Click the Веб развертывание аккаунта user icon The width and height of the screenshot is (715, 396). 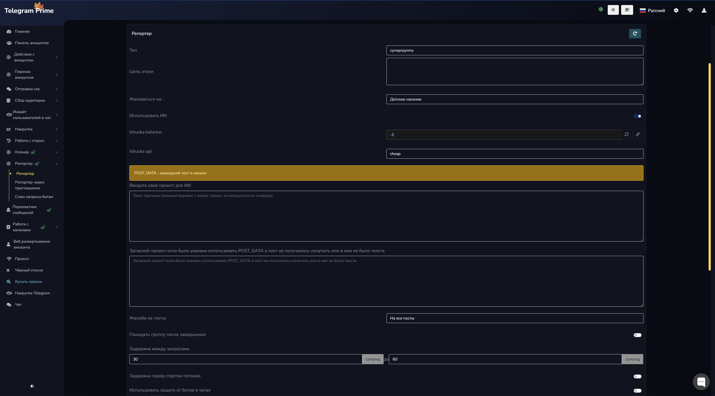click(8, 244)
